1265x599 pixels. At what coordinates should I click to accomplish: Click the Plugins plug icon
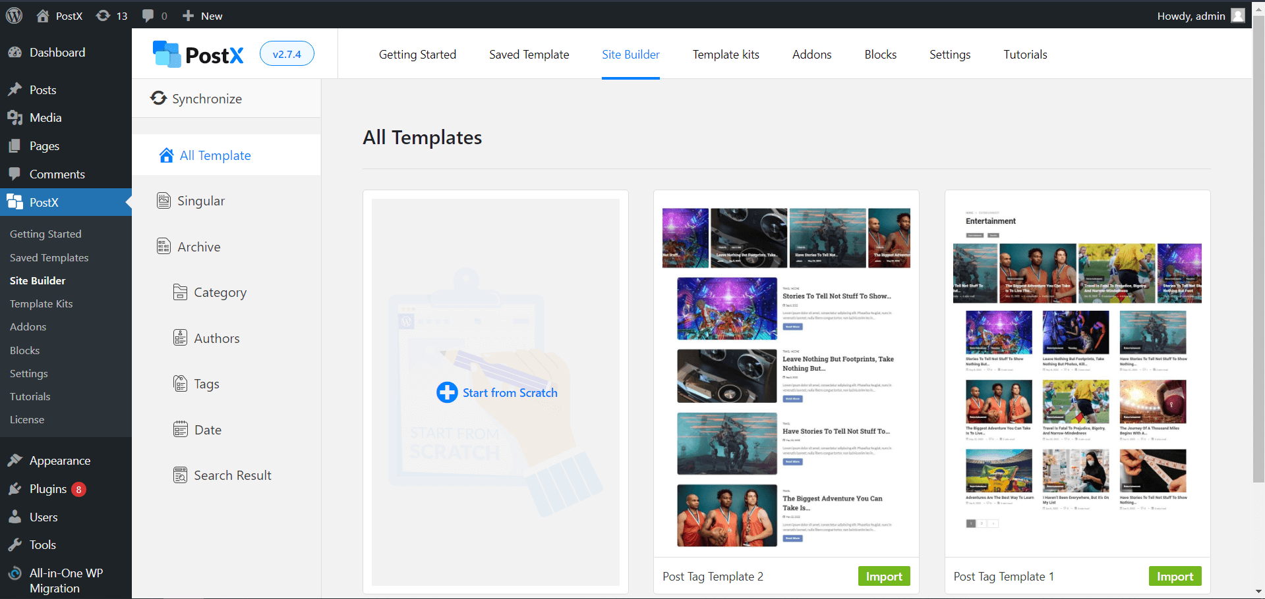(15, 489)
